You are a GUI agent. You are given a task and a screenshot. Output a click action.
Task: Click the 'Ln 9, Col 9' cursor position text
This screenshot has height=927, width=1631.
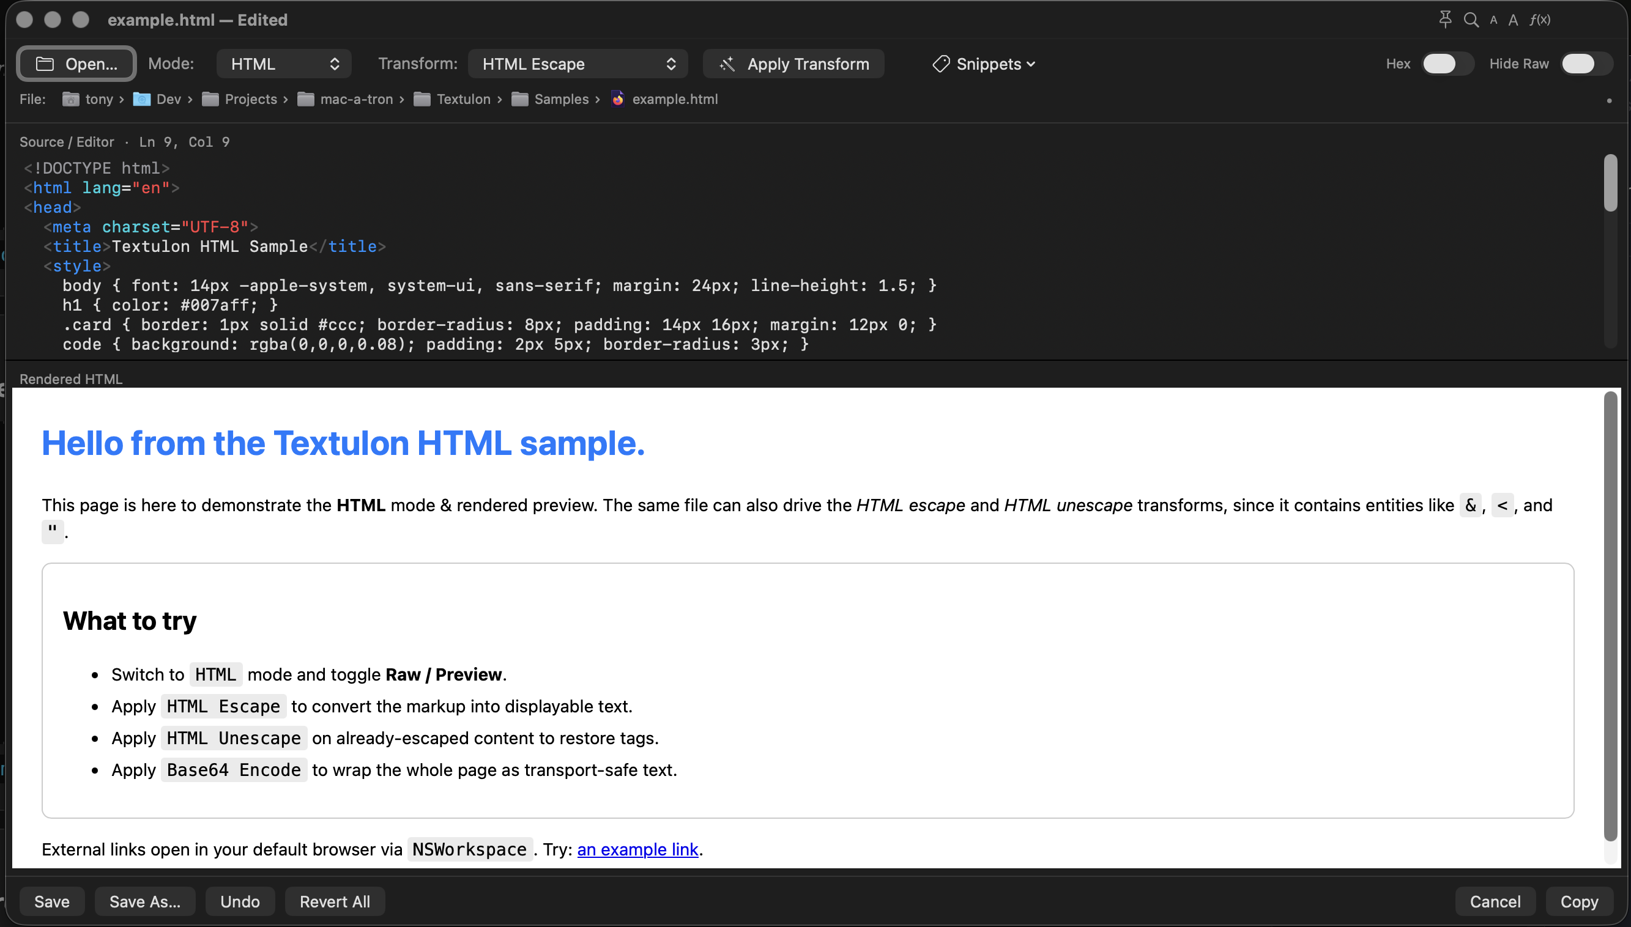tap(185, 142)
